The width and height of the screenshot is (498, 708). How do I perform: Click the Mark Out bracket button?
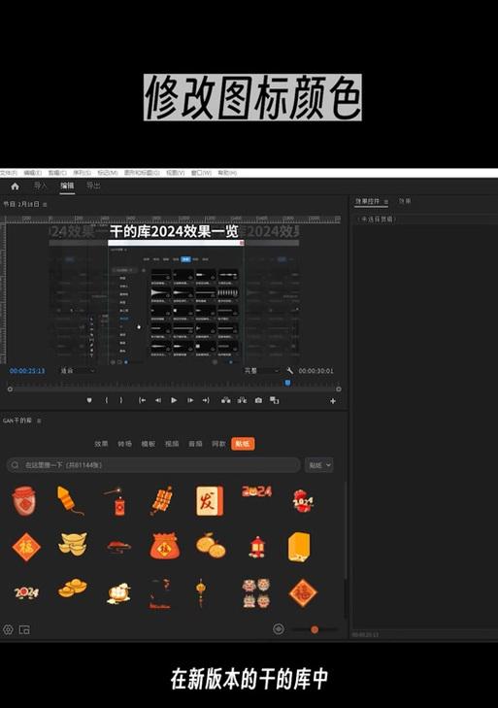click(x=121, y=400)
